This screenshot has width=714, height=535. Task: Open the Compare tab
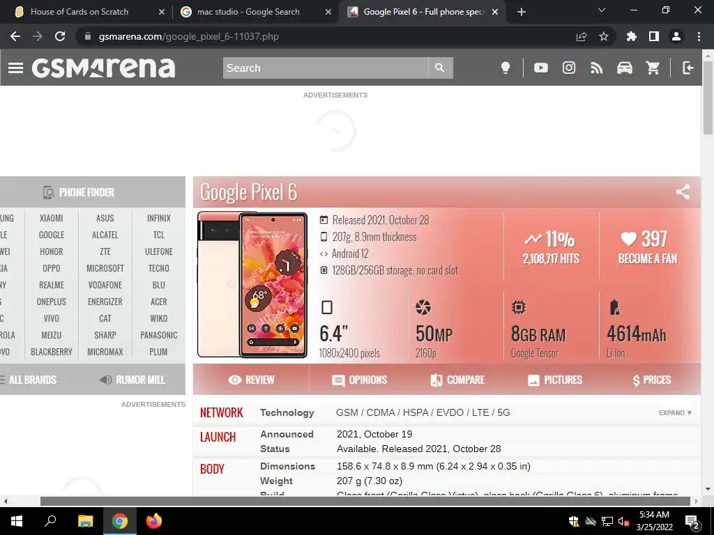457,380
